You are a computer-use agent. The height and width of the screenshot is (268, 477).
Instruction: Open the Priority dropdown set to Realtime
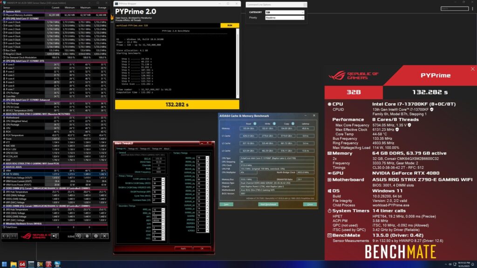285,18
